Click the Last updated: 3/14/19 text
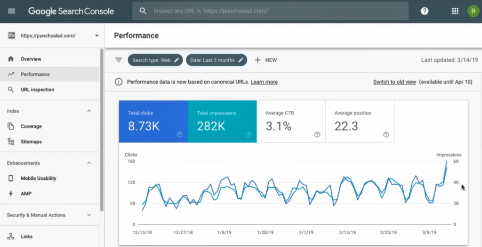The image size is (482, 247). point(450,60)
